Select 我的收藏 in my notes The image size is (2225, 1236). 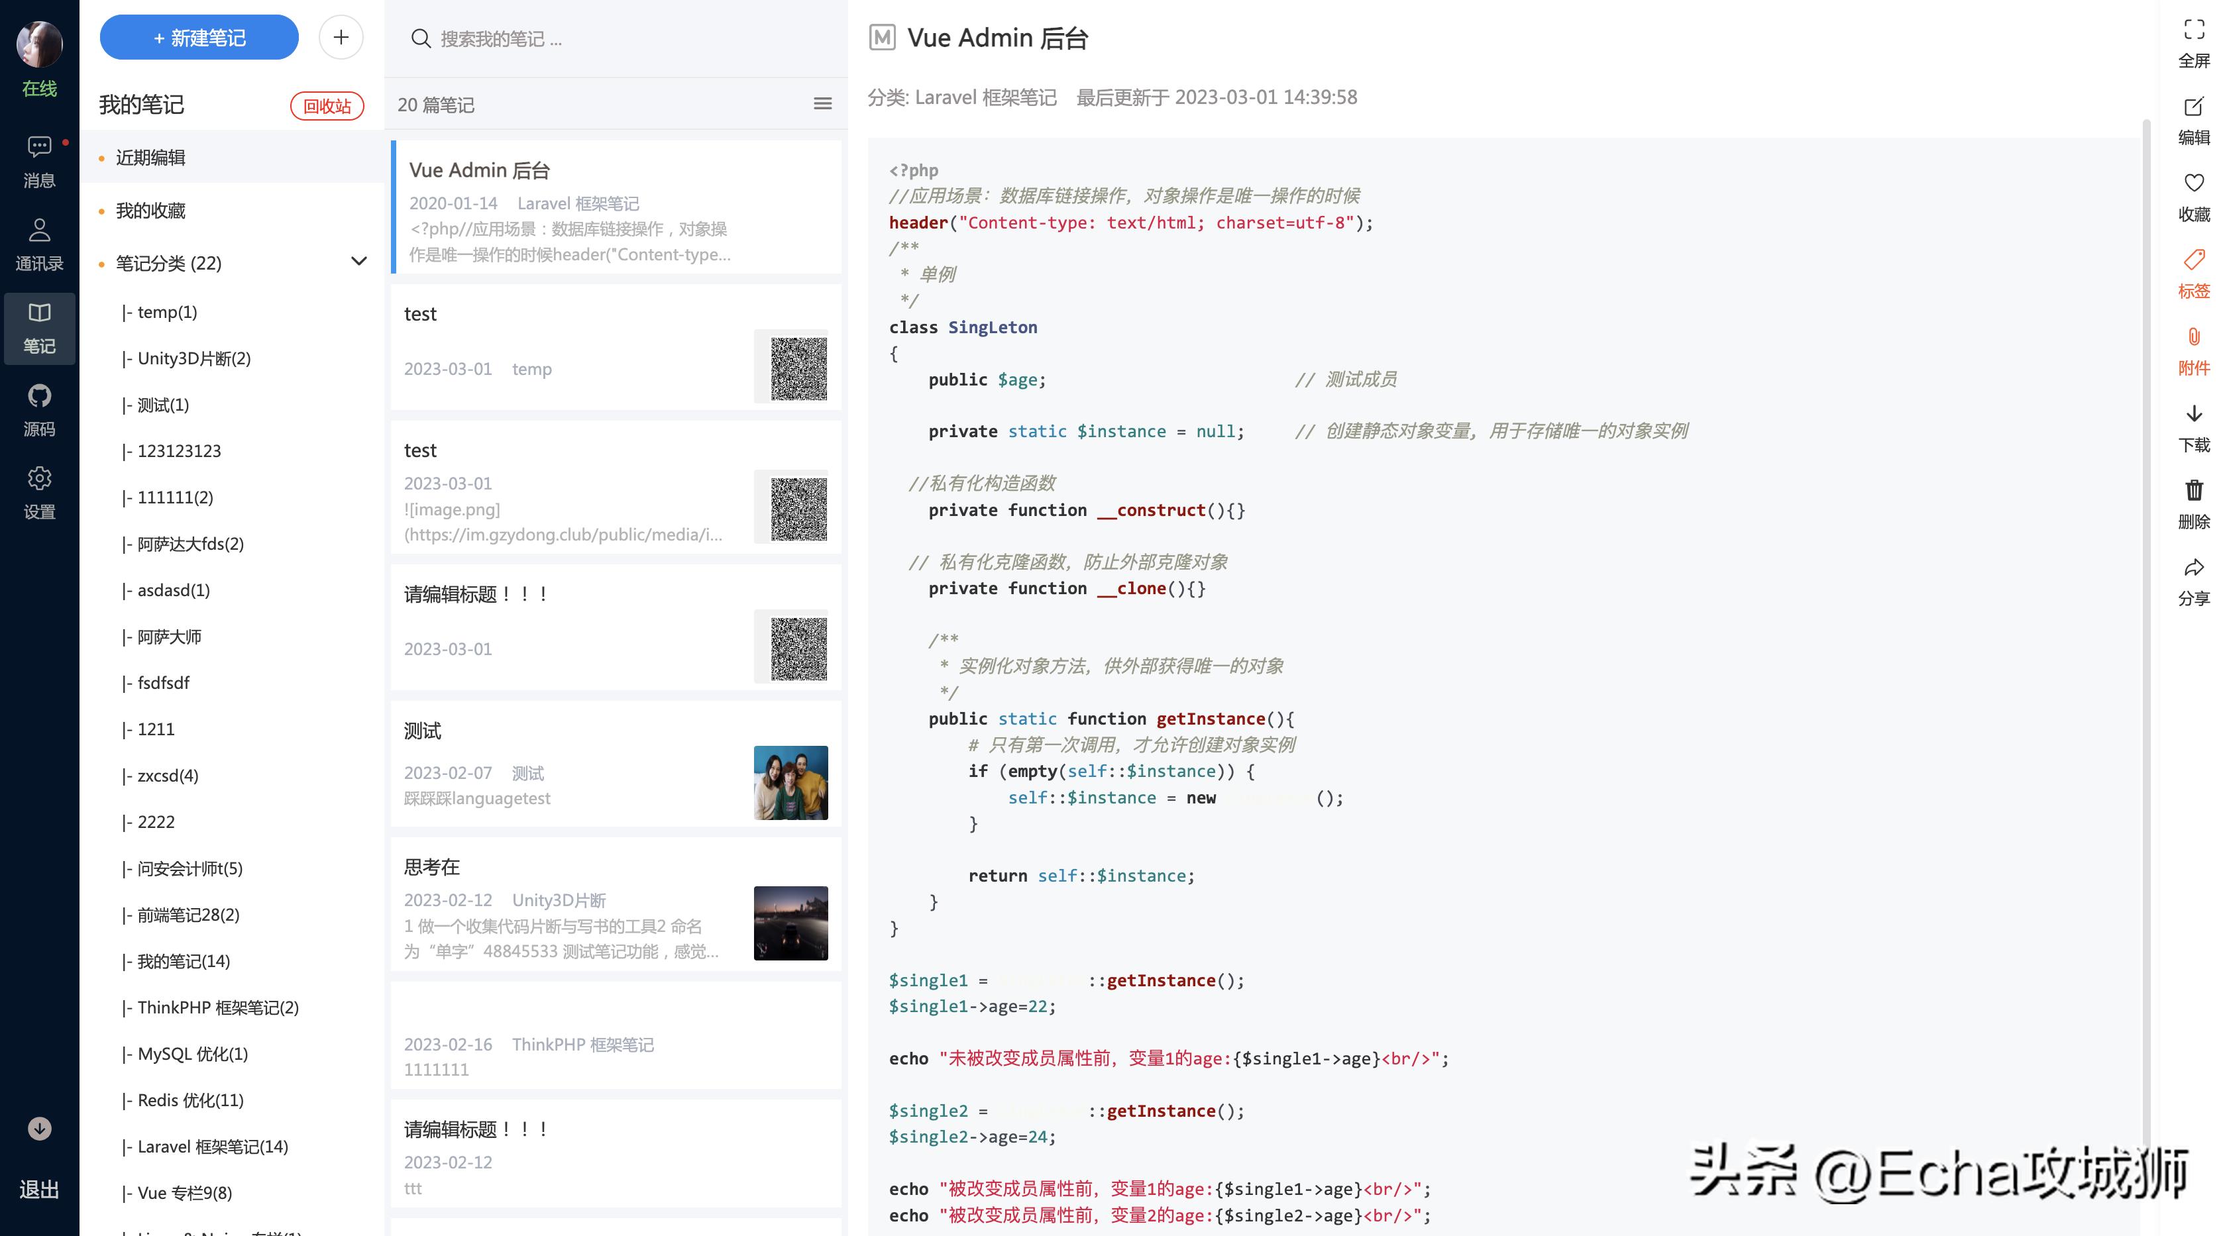coord(150,211)
